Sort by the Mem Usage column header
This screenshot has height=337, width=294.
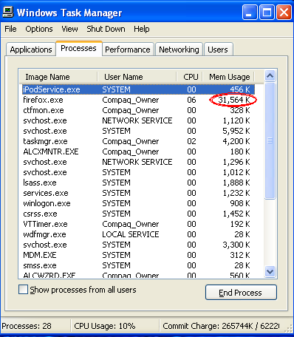pos(228,77)
